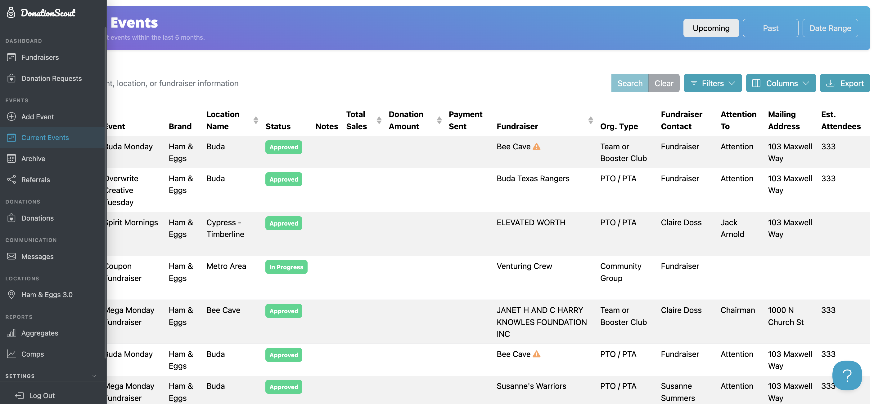Open the Filters dropdown
This screenshot has height=404, width=874.
coord(713,83)
